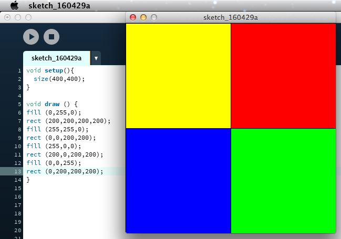Minimize the sketch output window with yellow button
Viewport: 341px width, 239px height.
pos(143,17)
